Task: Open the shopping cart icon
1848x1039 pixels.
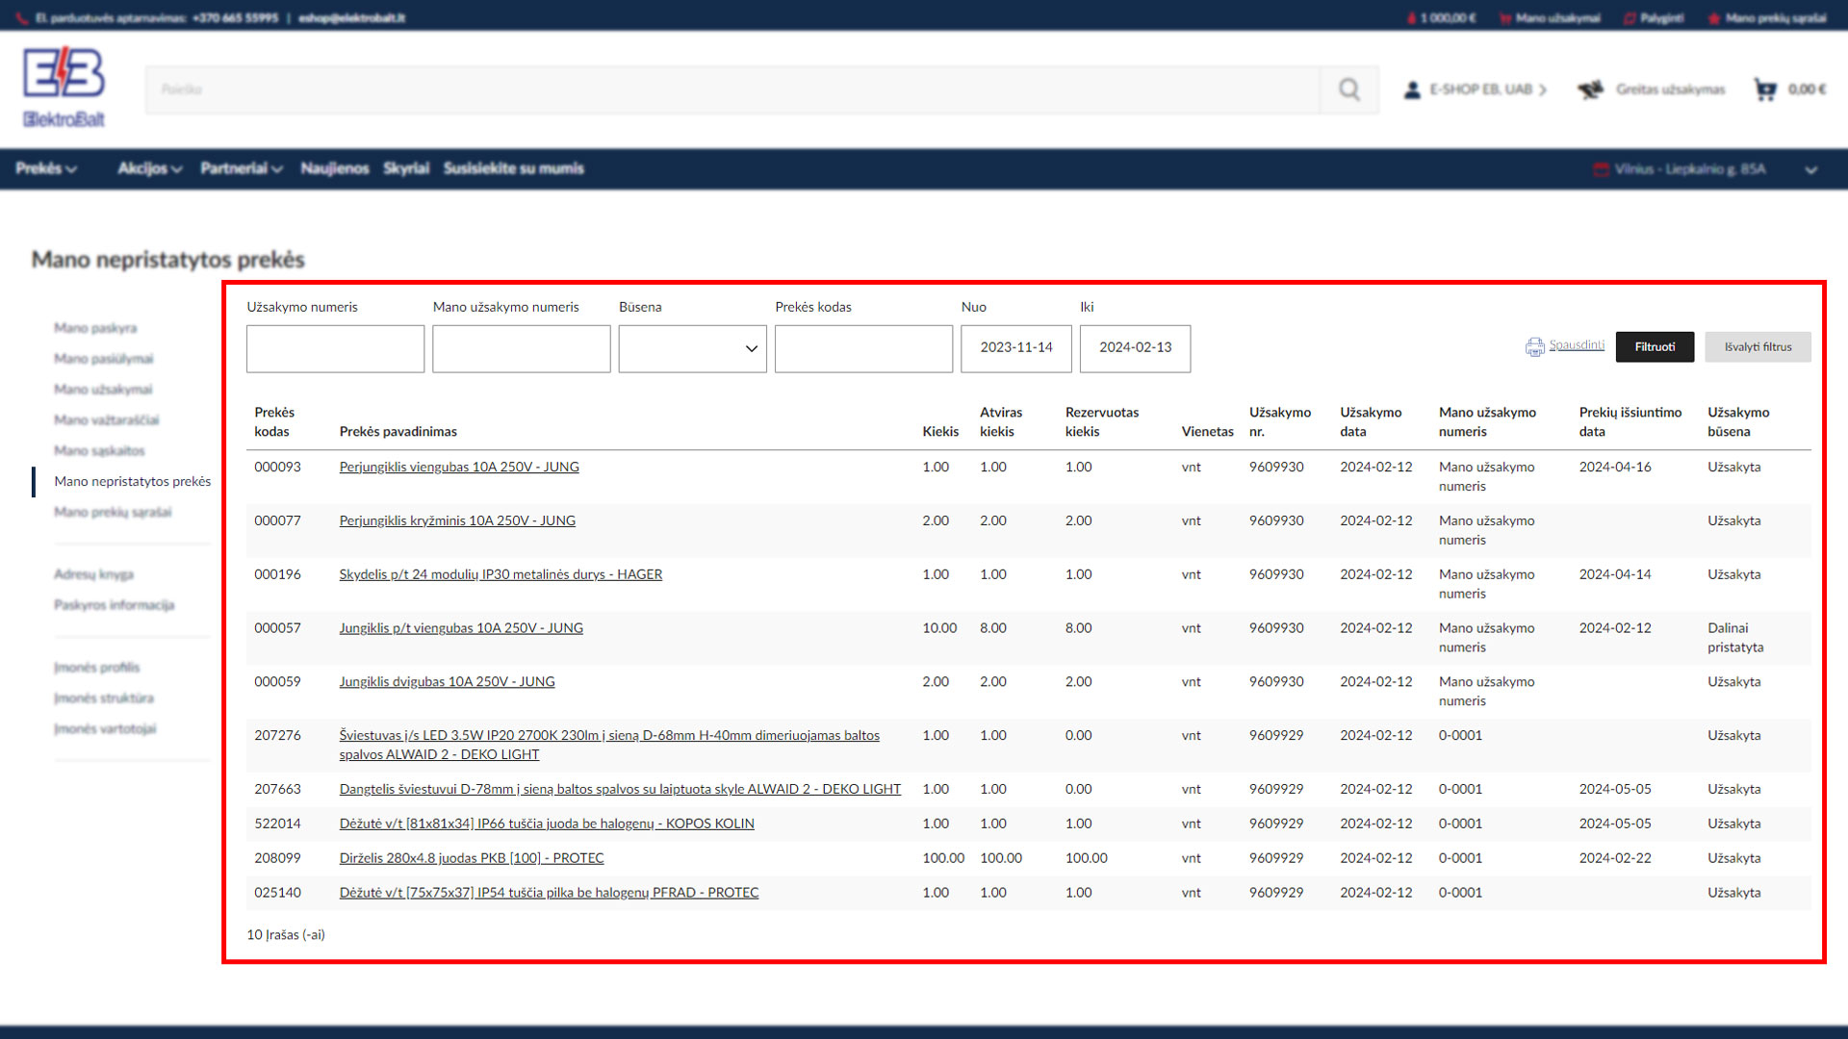Action: (1765, 89)
